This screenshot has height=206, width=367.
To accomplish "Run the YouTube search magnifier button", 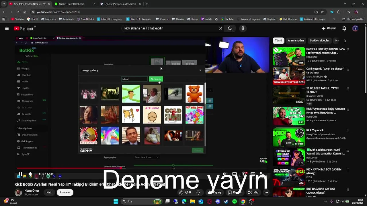I will (x=230, y=28).
